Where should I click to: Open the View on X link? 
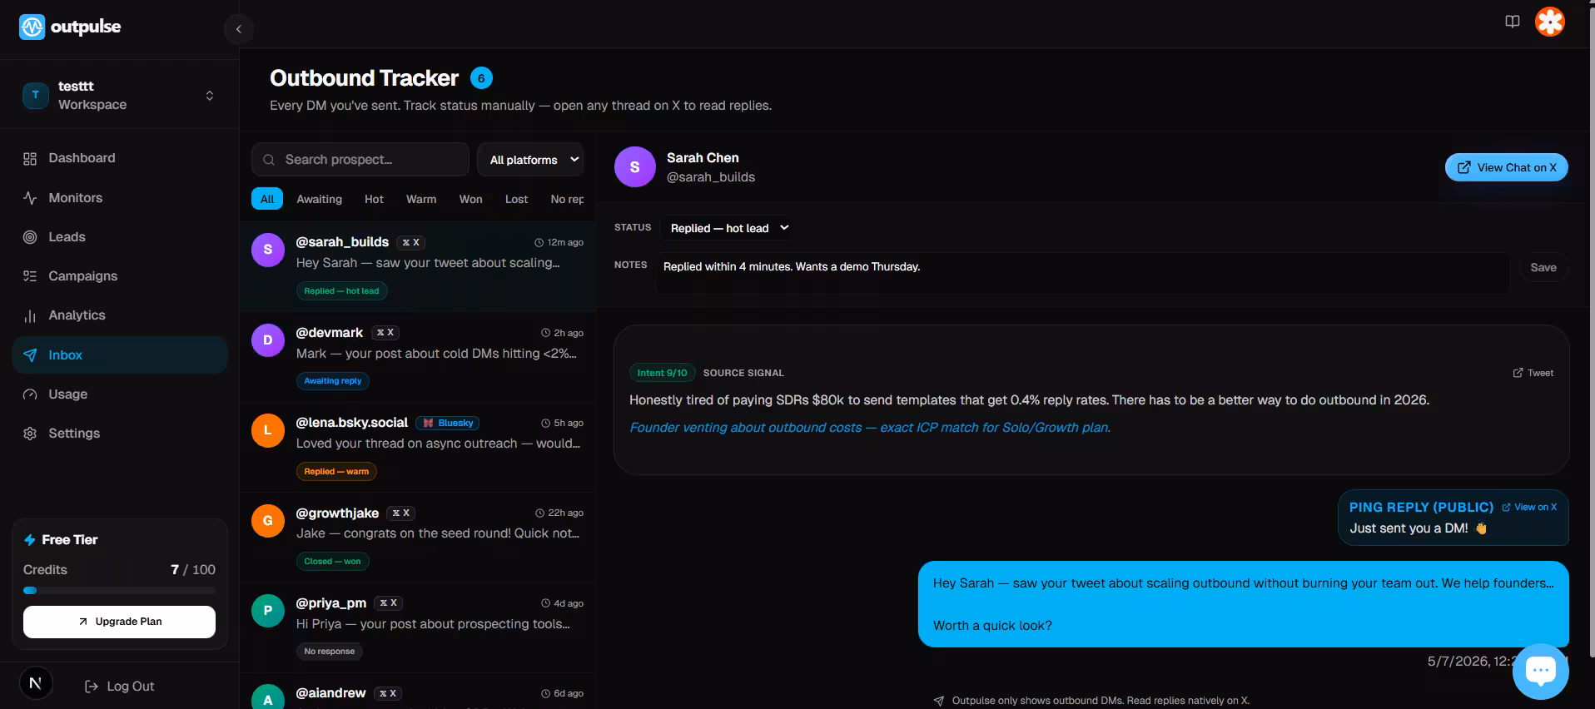(x=1529, y=507)
